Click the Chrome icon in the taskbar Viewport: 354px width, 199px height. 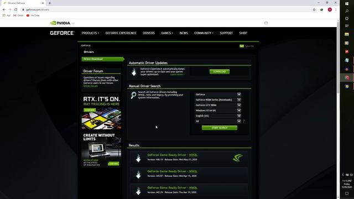coord(347,78)
